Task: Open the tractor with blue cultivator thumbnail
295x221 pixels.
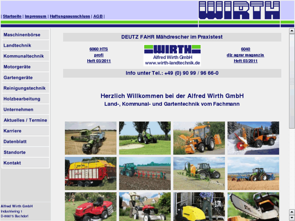Action: click(253, 174)
